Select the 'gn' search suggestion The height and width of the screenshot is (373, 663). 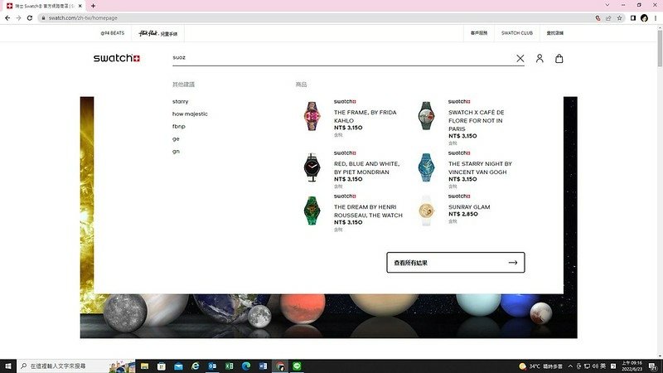click(x=176, y=151)
